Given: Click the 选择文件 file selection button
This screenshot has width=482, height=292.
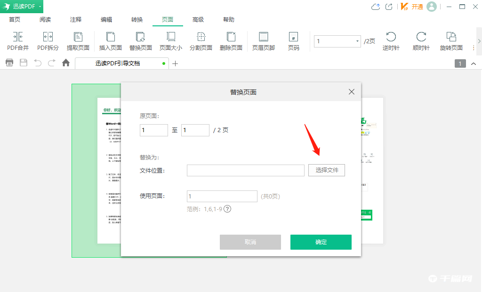Looking at the screenshot, I should point(326,170).
